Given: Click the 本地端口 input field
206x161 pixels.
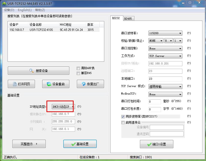Looking at the screenshot, I should (x=165, y=79).
